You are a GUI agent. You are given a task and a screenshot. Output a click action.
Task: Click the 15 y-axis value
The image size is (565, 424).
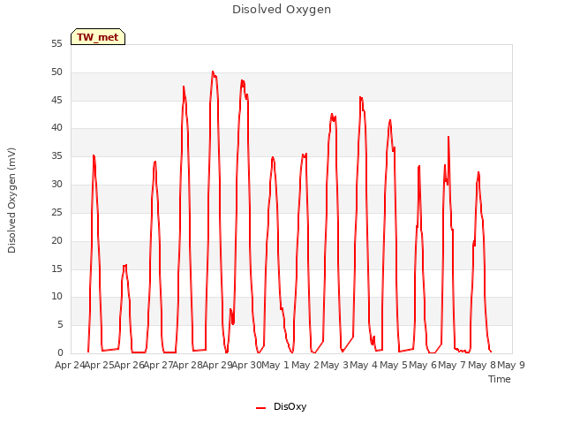click(56, 269)
